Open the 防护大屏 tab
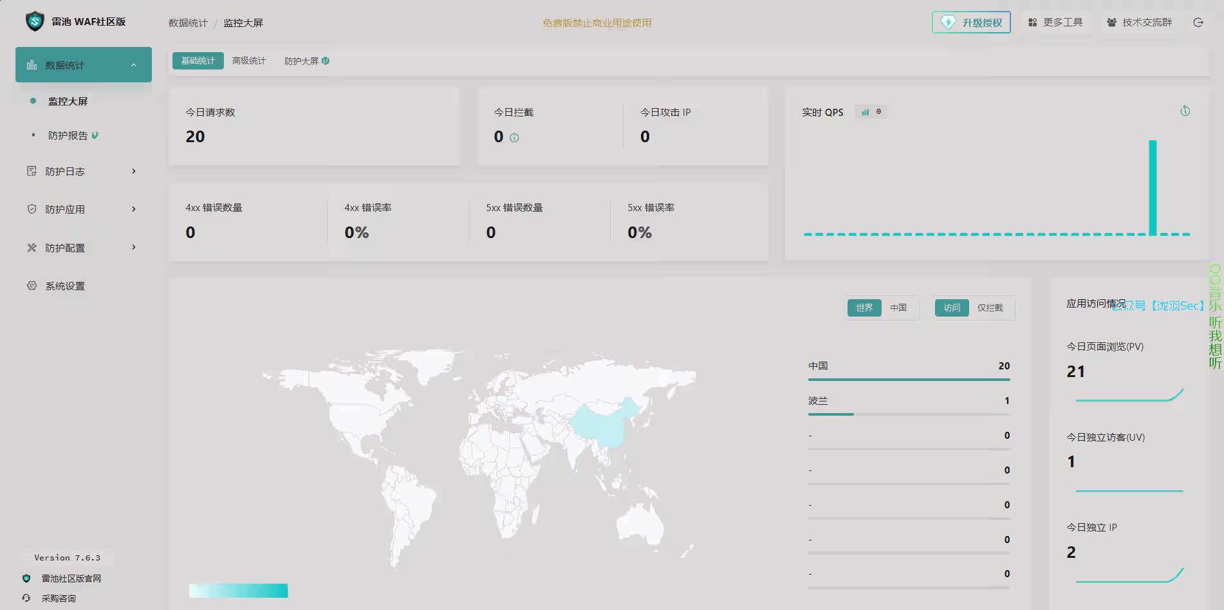Screen dimensions: 1224x610 point(302,61)
